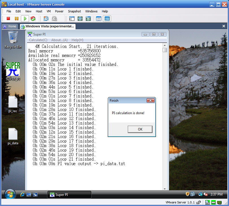Open the Host menu
This screenshot has height=206, width=229.
tap(39, 11)
